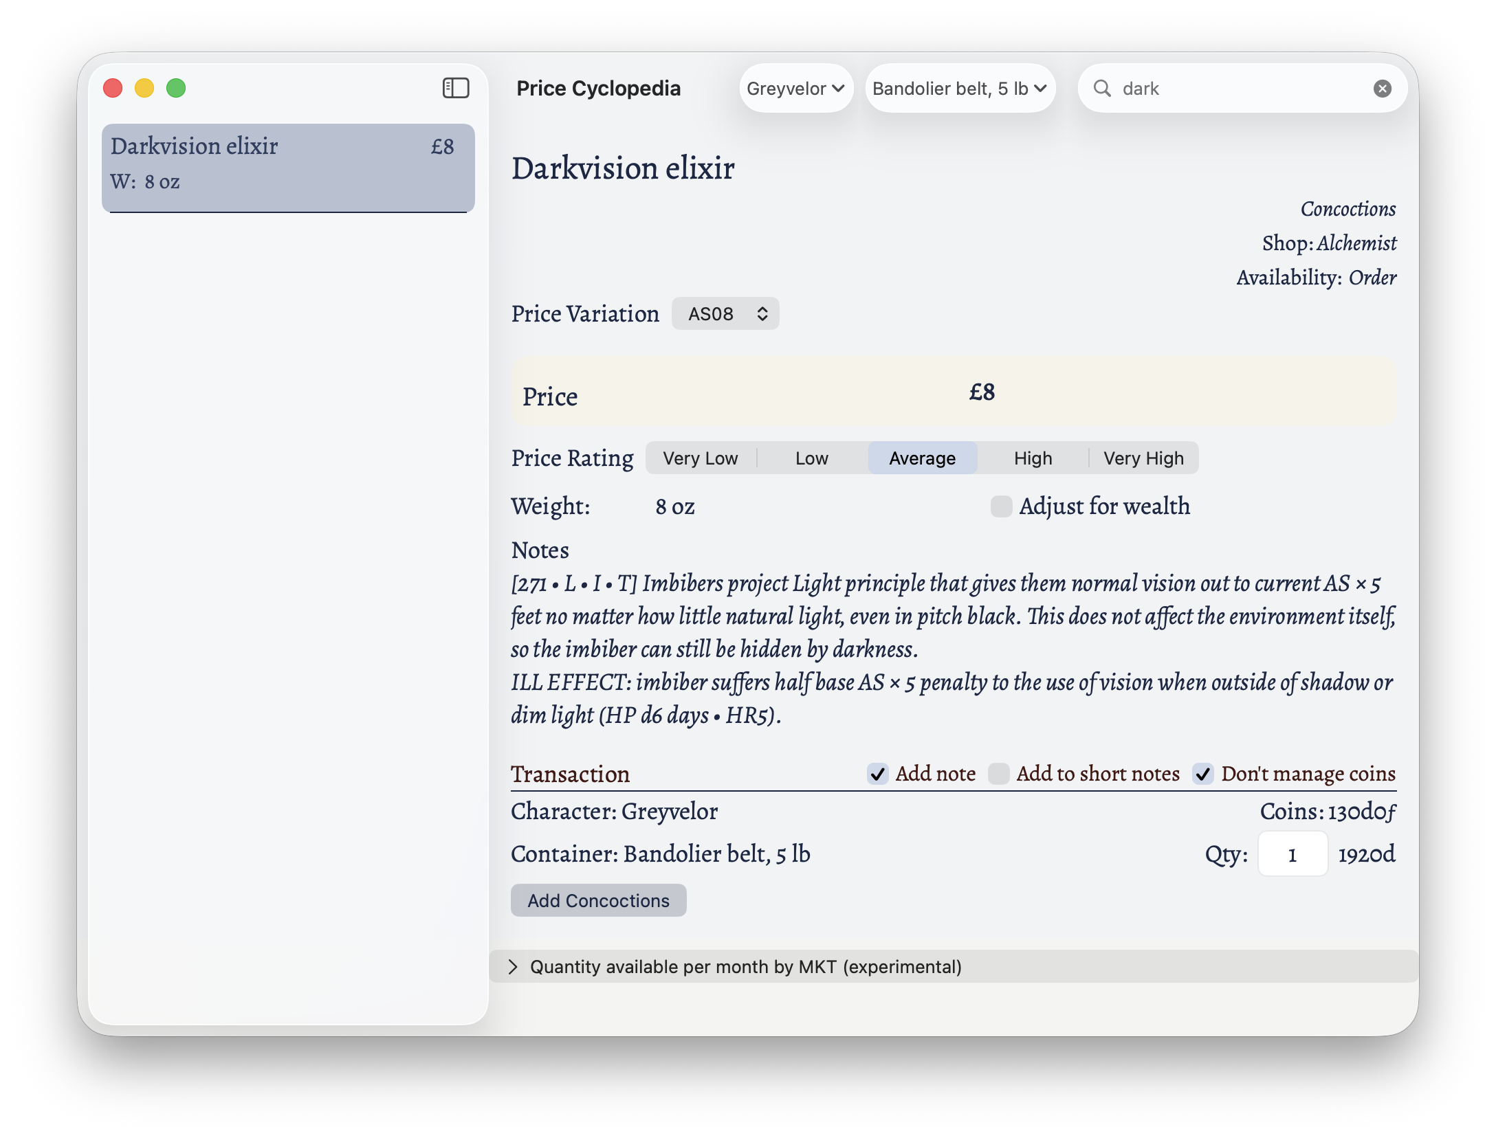Select the Very Low price rating
Screen dimensions: 1496x1138
(x=700, y=458)
